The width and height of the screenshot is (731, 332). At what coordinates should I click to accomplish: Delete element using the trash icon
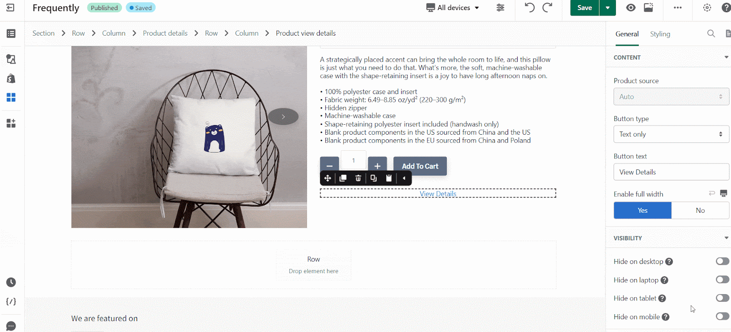tap(358, 178)
